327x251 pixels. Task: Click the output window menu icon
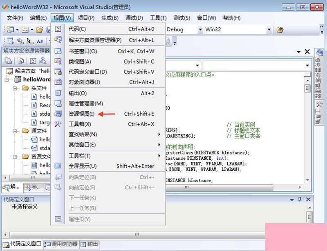coord(58,93)
